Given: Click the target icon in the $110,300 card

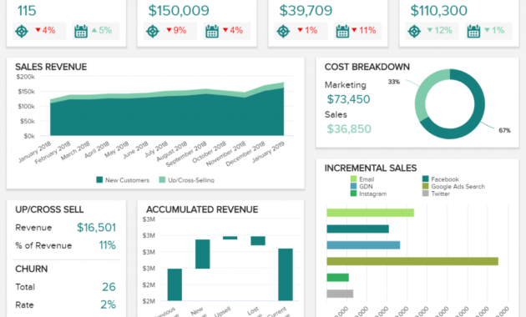Looking at the screenshot, I should point(414,31).
